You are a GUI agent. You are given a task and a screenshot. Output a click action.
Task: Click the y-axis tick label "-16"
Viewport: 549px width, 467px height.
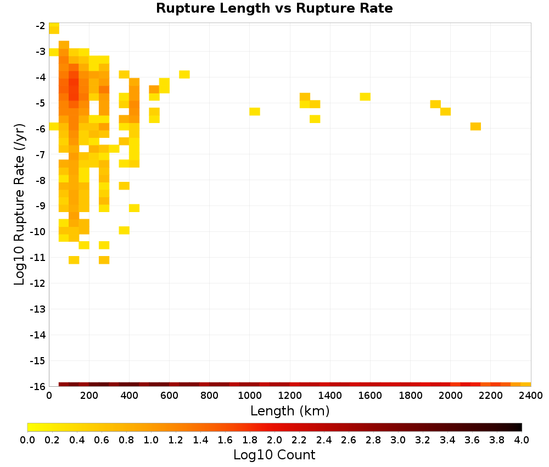tap(38, 386)
